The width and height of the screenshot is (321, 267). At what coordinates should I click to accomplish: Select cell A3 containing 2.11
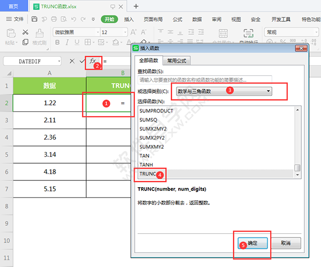coord(49,121)
